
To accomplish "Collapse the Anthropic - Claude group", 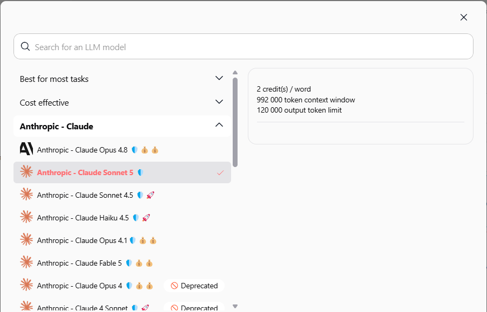I will tap(219, 125).
